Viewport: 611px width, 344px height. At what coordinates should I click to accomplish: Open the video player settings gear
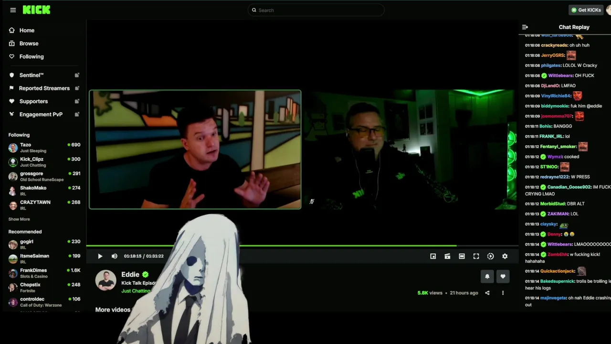point(505,257)
